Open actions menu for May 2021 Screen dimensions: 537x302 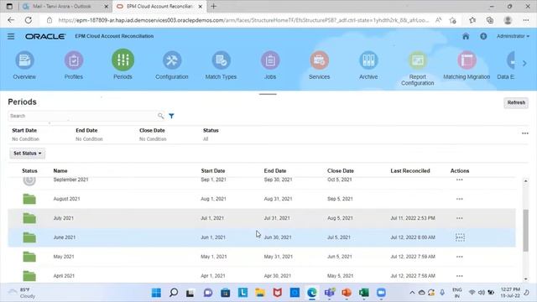(x=460, y=257)
